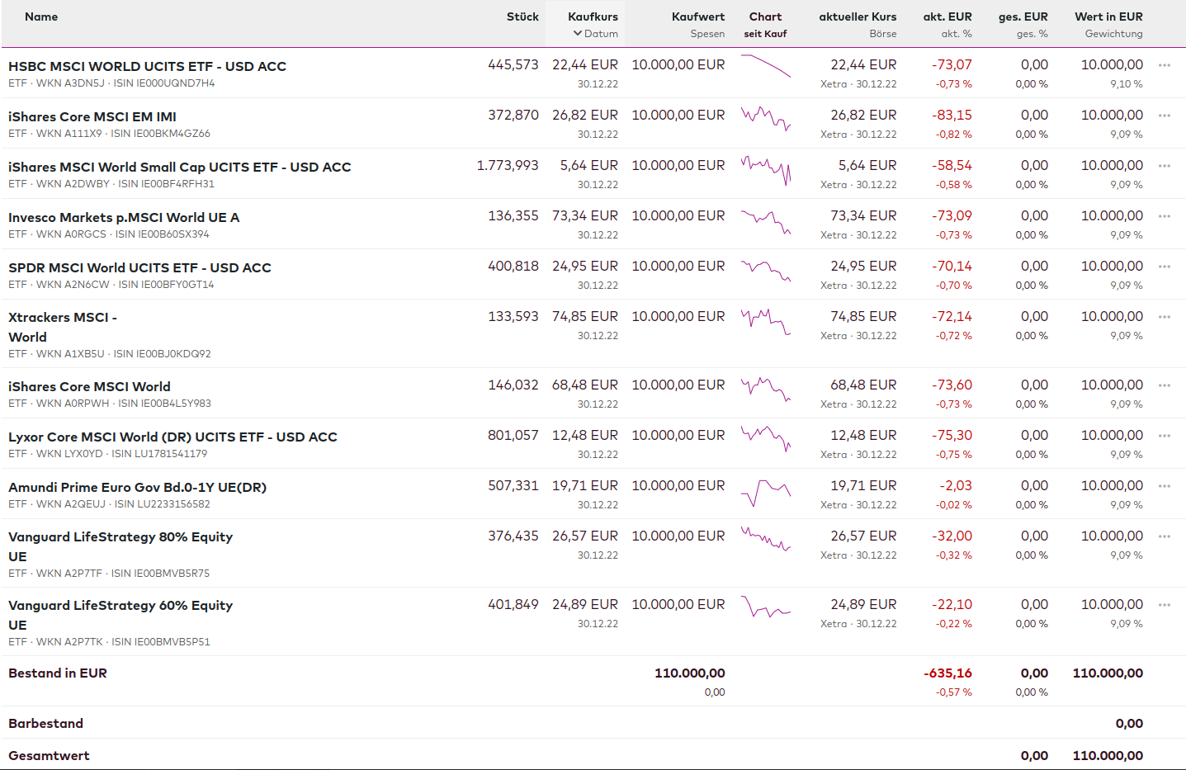Open the iShares Core MSCI World link
The height and width of the screenshot is (770, 1186).
[x=89, y=386]
